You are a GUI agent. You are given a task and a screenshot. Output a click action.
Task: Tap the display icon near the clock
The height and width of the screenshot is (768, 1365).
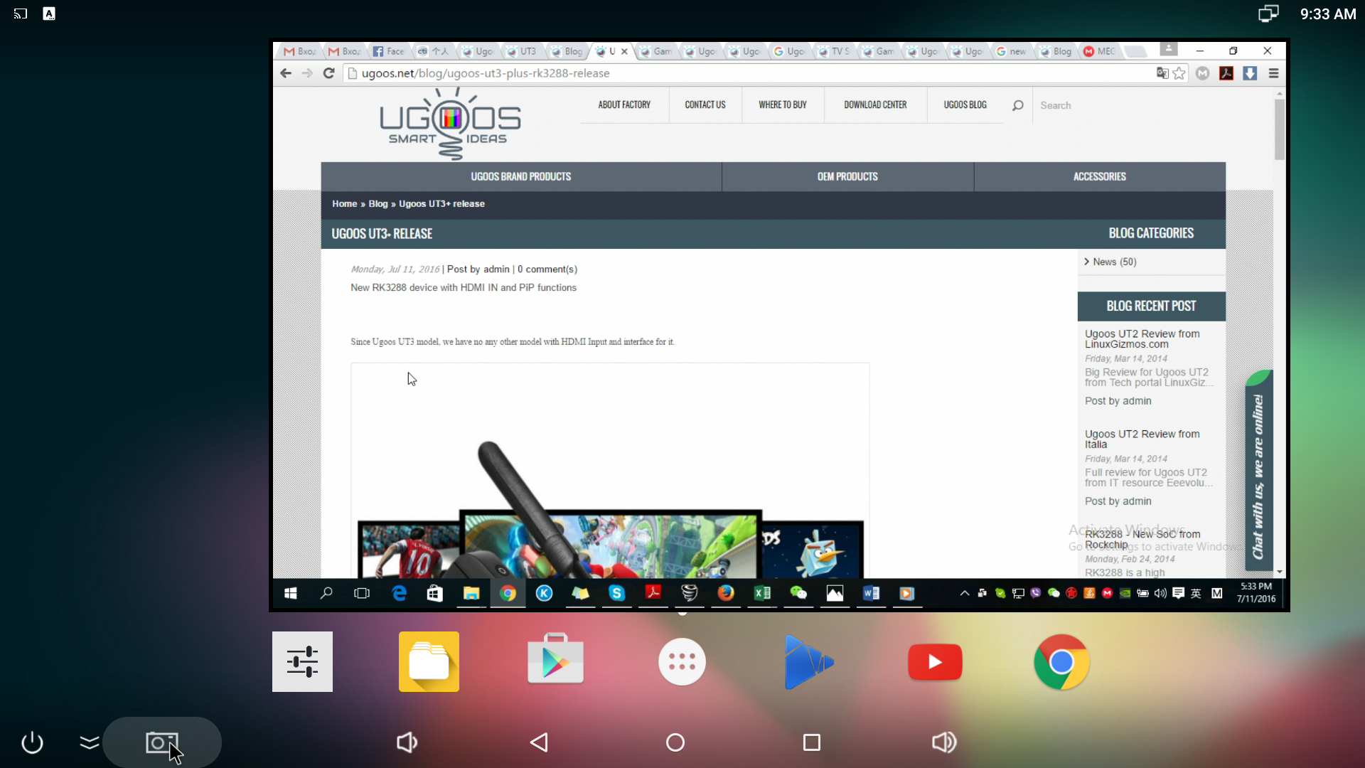point(1268,14)
